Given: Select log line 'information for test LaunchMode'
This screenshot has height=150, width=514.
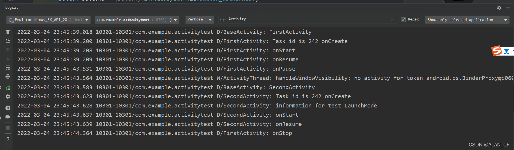Looking at the screenshot, I should [x=197, y=106].
